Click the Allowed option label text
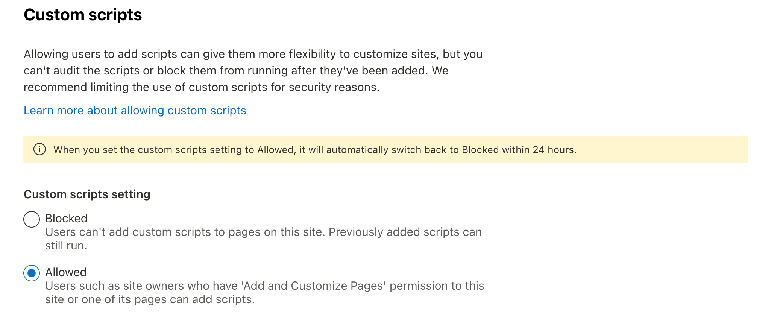The image size is (774, 313). coord(66,272)
